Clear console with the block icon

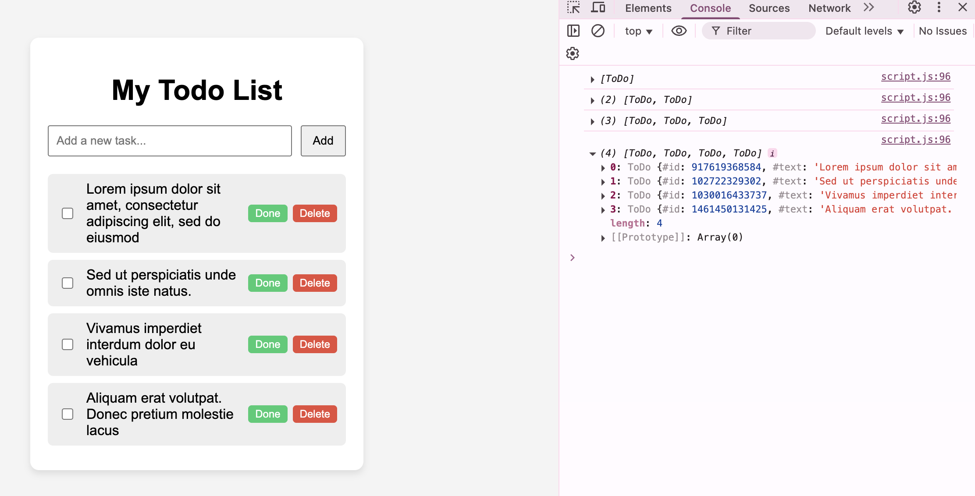tap(598, 31)
